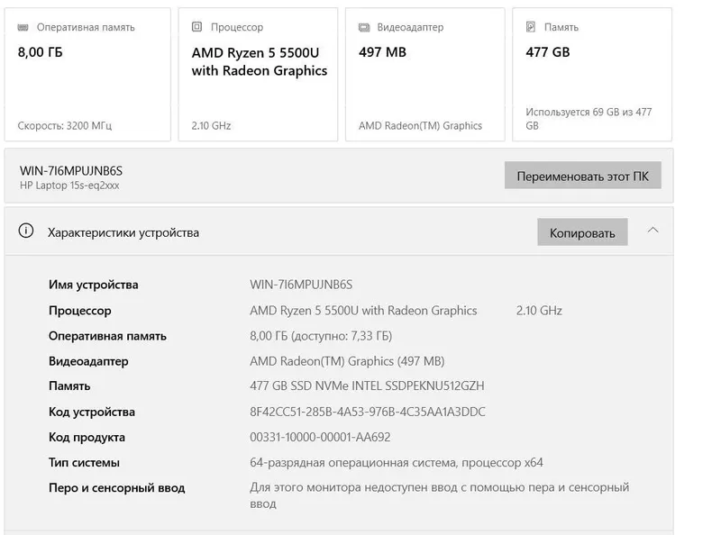Open the Оперативная память 8,00 ГБ card
721x535 pixels.
click(87, 75)
